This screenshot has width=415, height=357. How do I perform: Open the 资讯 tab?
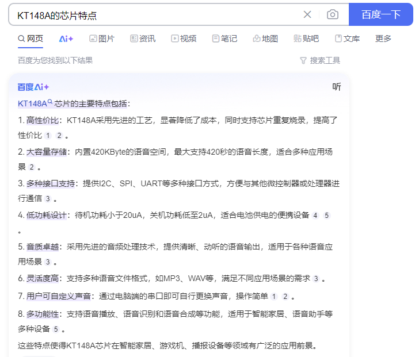pyautogui.click(x=143, y=39)
